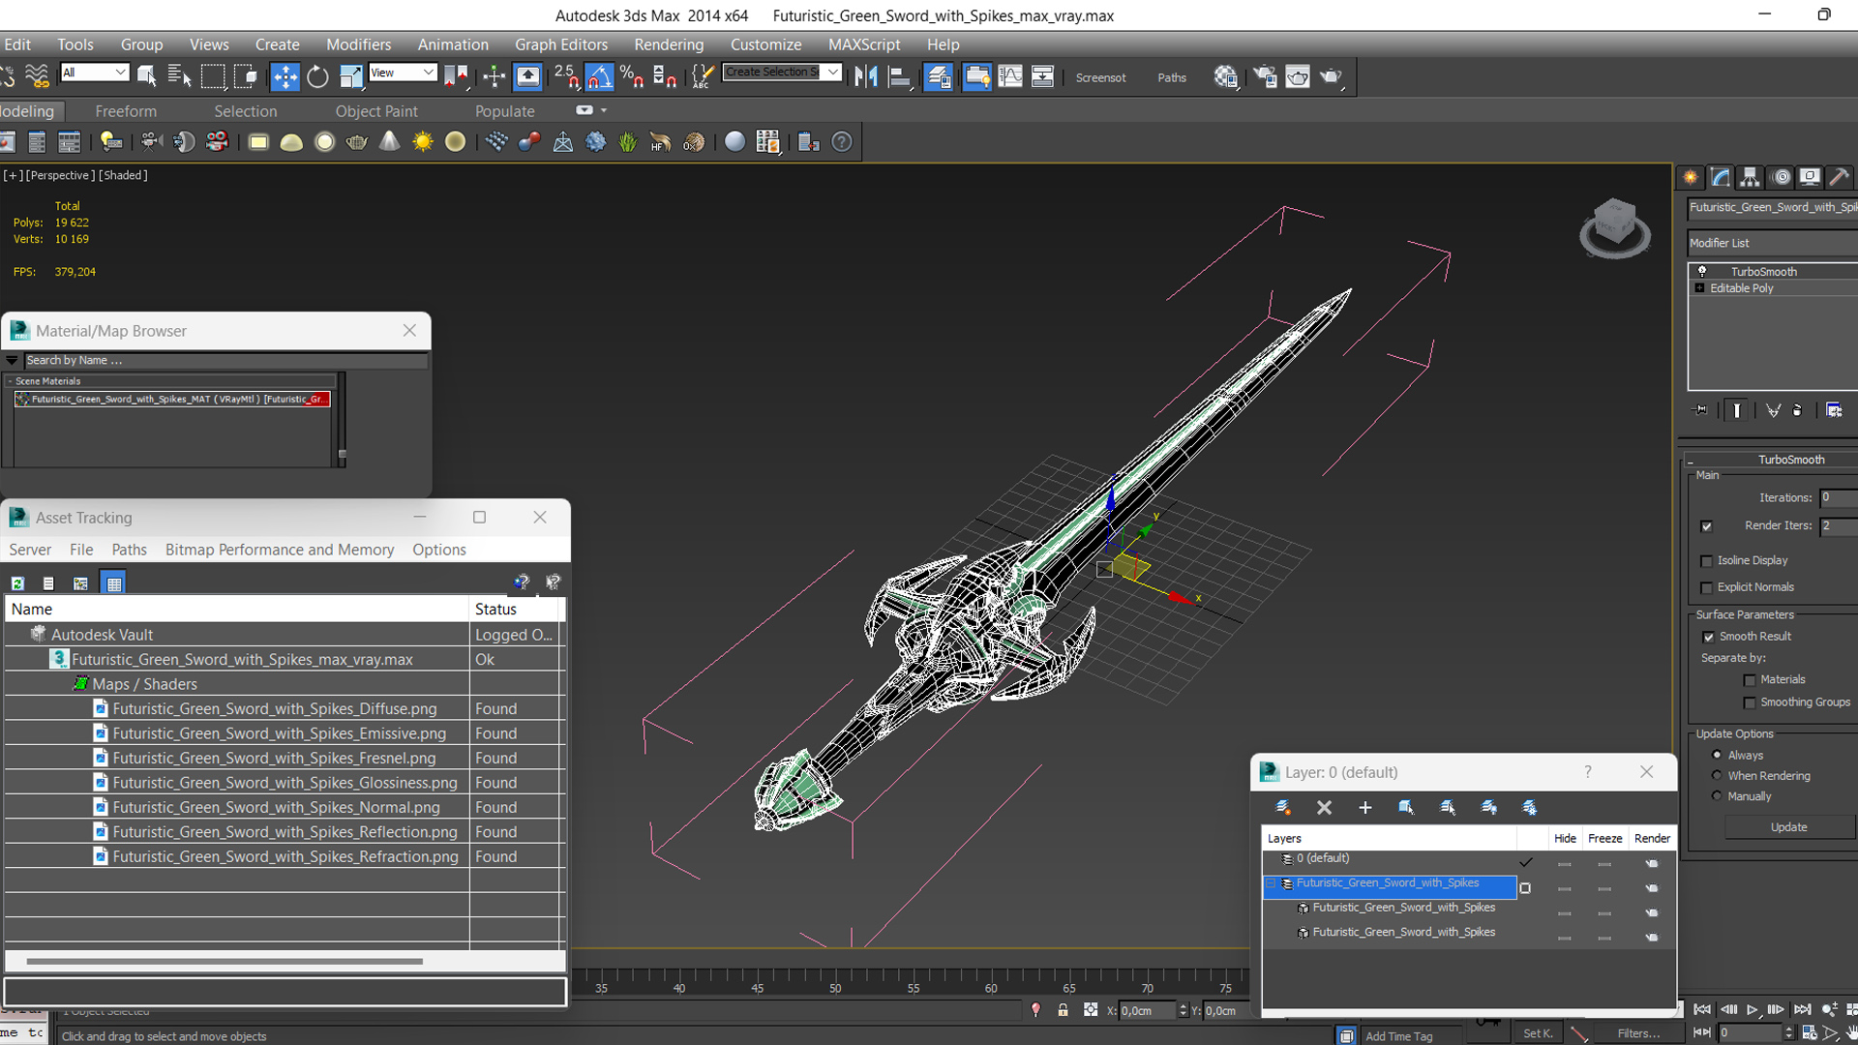Select the Always update option

[1717, 755]
